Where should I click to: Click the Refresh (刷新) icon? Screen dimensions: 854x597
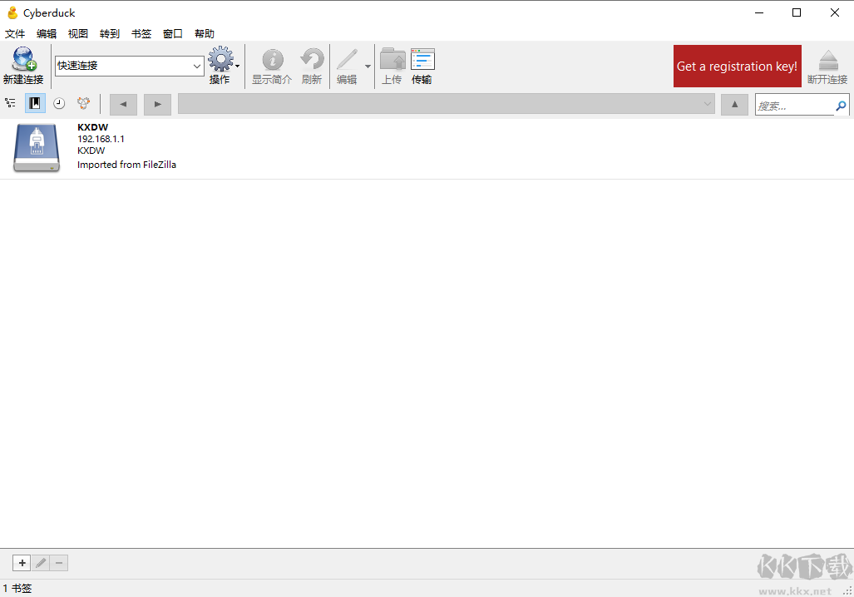coord(312,59)
